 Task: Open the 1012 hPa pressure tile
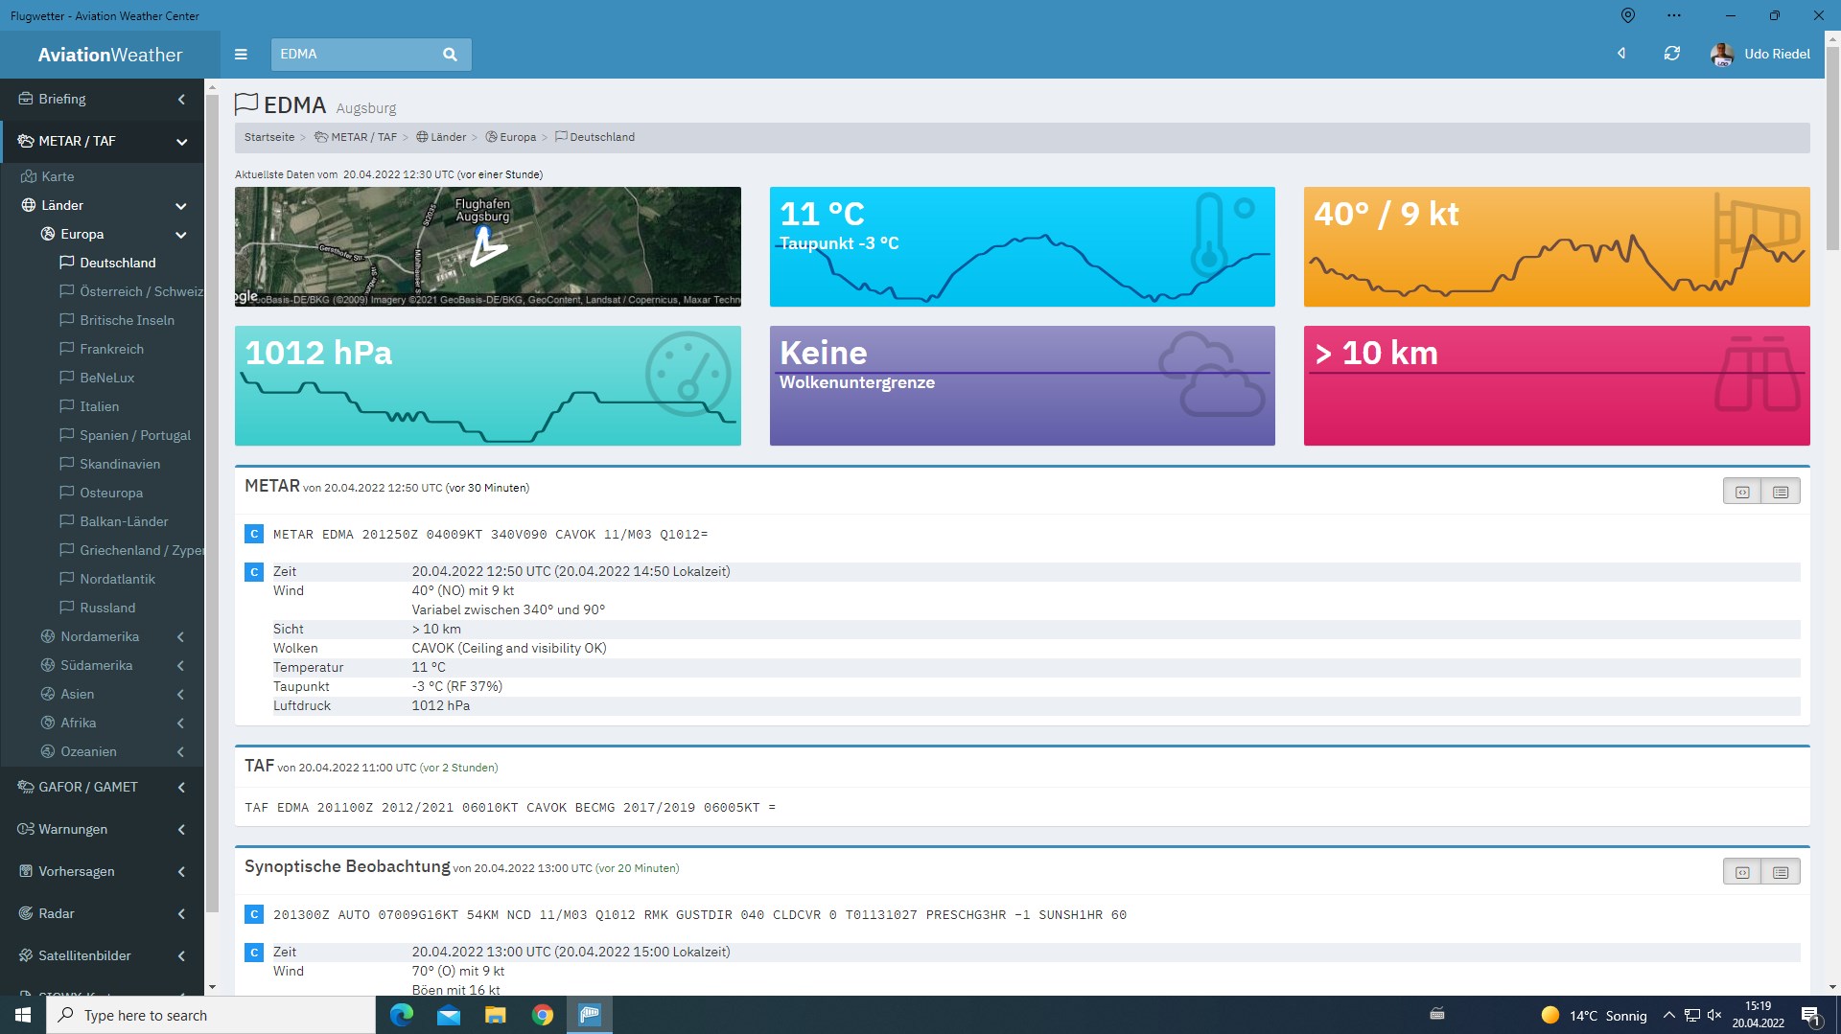[x=488, y=385]
